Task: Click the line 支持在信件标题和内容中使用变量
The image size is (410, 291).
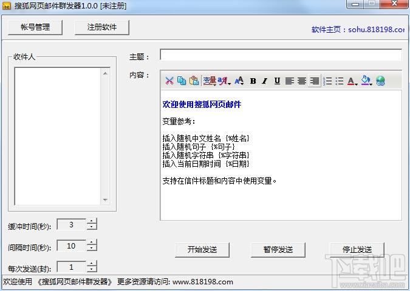Action: (219, 181)
